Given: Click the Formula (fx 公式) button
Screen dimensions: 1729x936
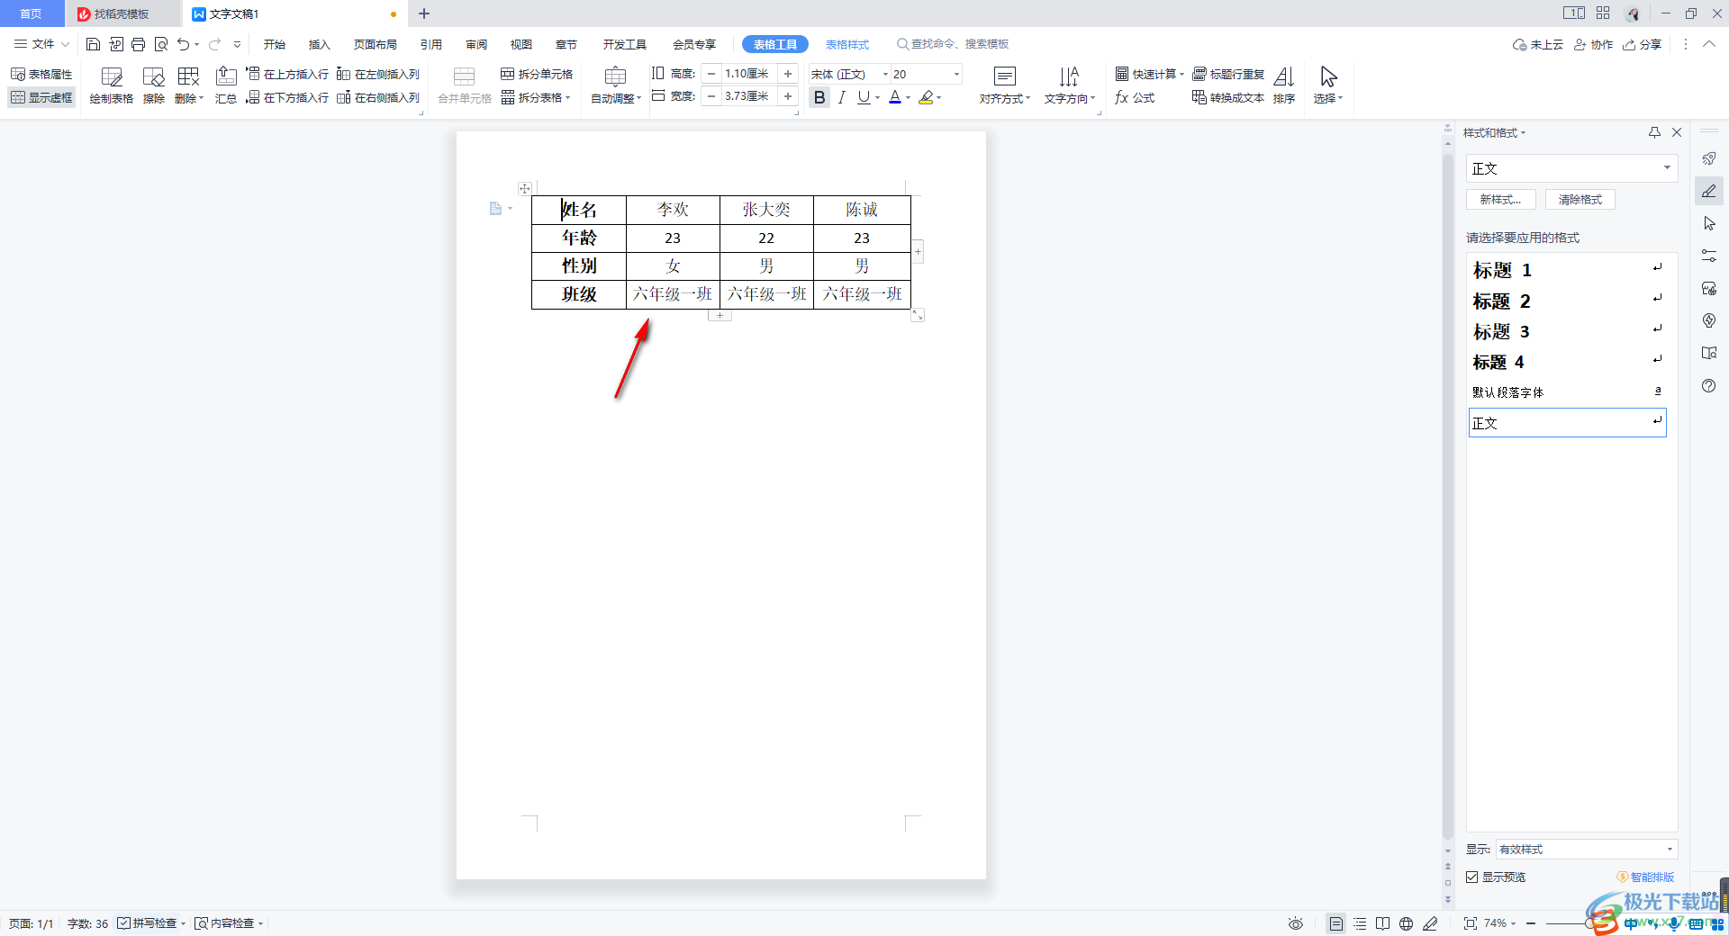Looking at the screenshot, I should pyautogui.click(x=1135, y=97).
